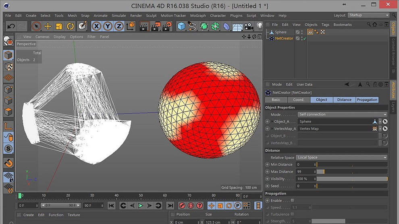
Task: Click Render View clapperboard icon
Action: (144, 26)
